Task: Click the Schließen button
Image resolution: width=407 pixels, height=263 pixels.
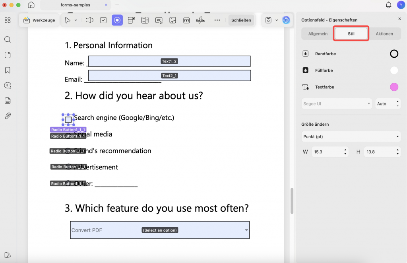Action: (x=241, y=20)
